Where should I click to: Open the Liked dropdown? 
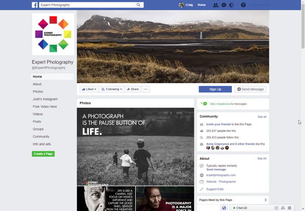click(89, 89)
